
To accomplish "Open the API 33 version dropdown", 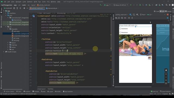I will point(150,14).
